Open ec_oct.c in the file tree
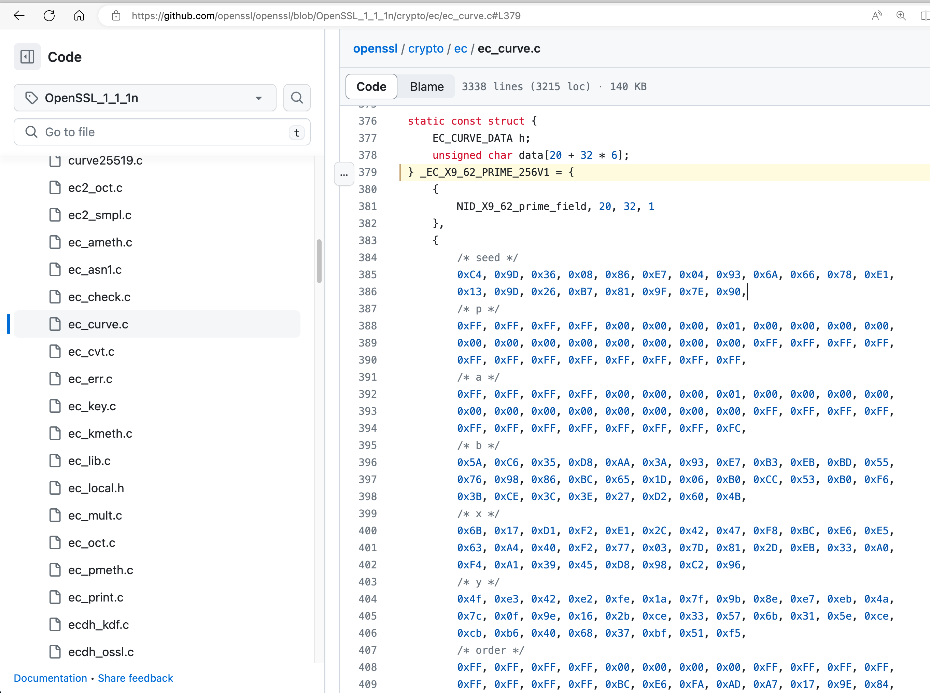Viewport: 930px width, 693px height. point(92,542)
